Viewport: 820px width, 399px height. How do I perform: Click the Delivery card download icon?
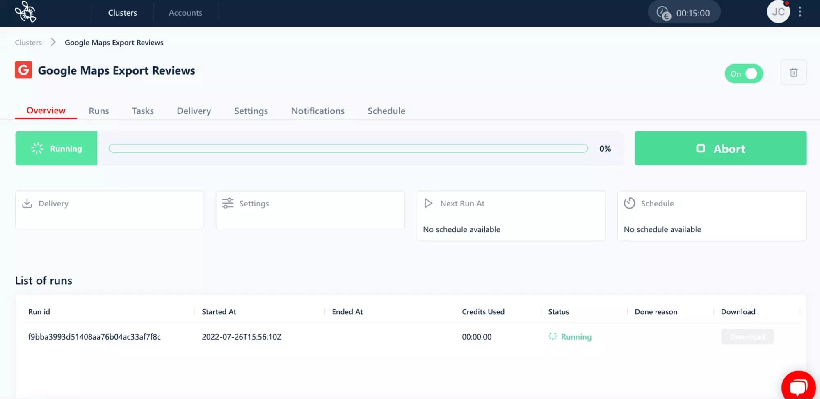[x=27, y=203]
